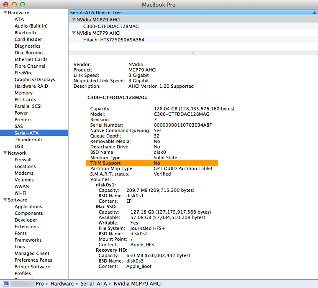Screen dimensions: 318x288
Task: Click the green zoom window button
Action: pos(22,4)
